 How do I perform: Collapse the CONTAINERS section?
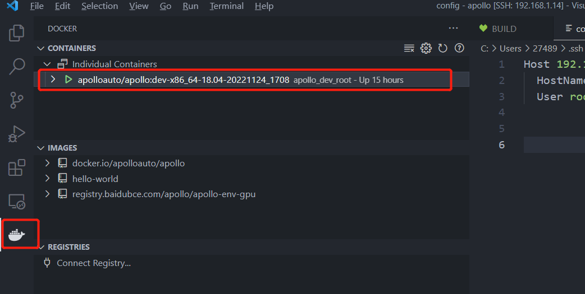point(40,48)
